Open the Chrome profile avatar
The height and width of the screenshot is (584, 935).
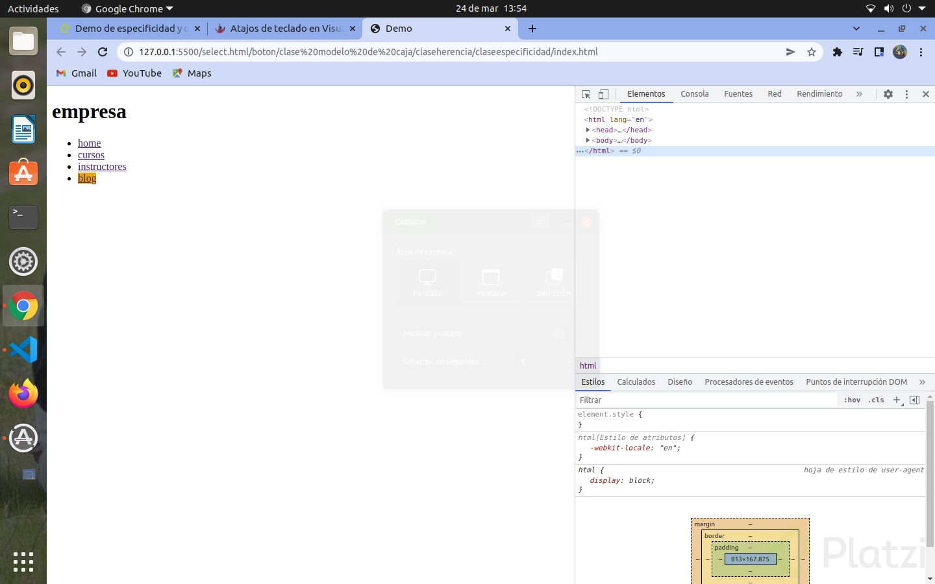900,52
